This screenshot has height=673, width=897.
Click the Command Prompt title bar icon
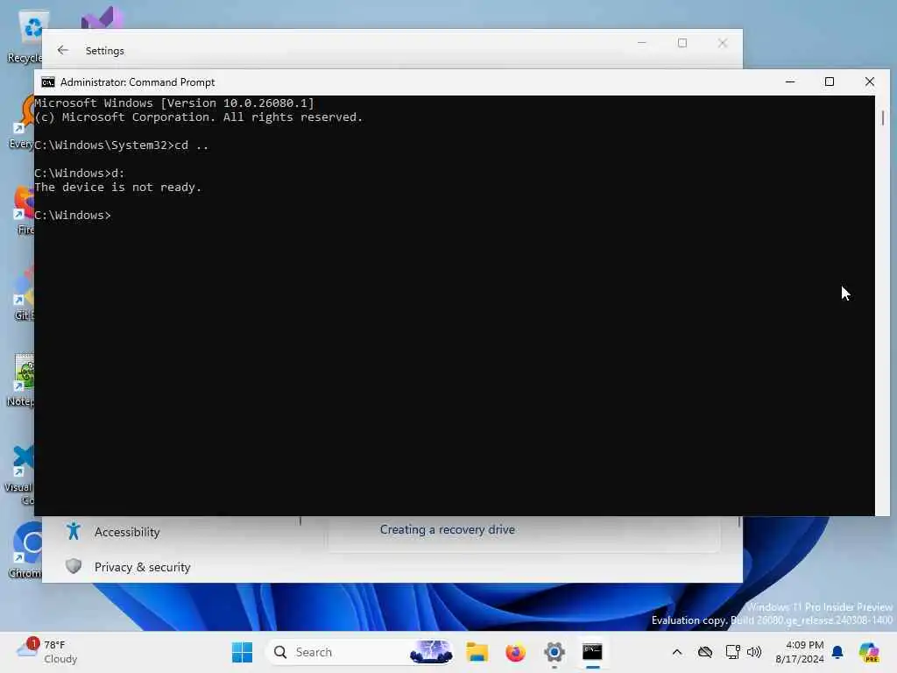[48, 82]
